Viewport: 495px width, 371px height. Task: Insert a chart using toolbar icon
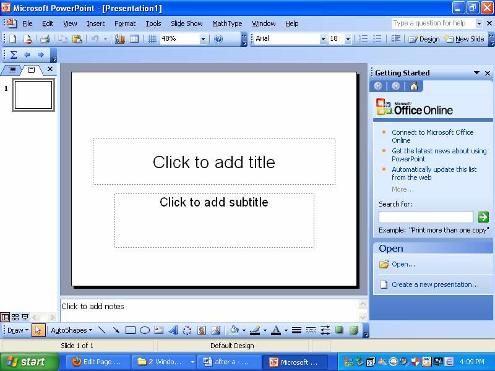click(x=120, y=39)
